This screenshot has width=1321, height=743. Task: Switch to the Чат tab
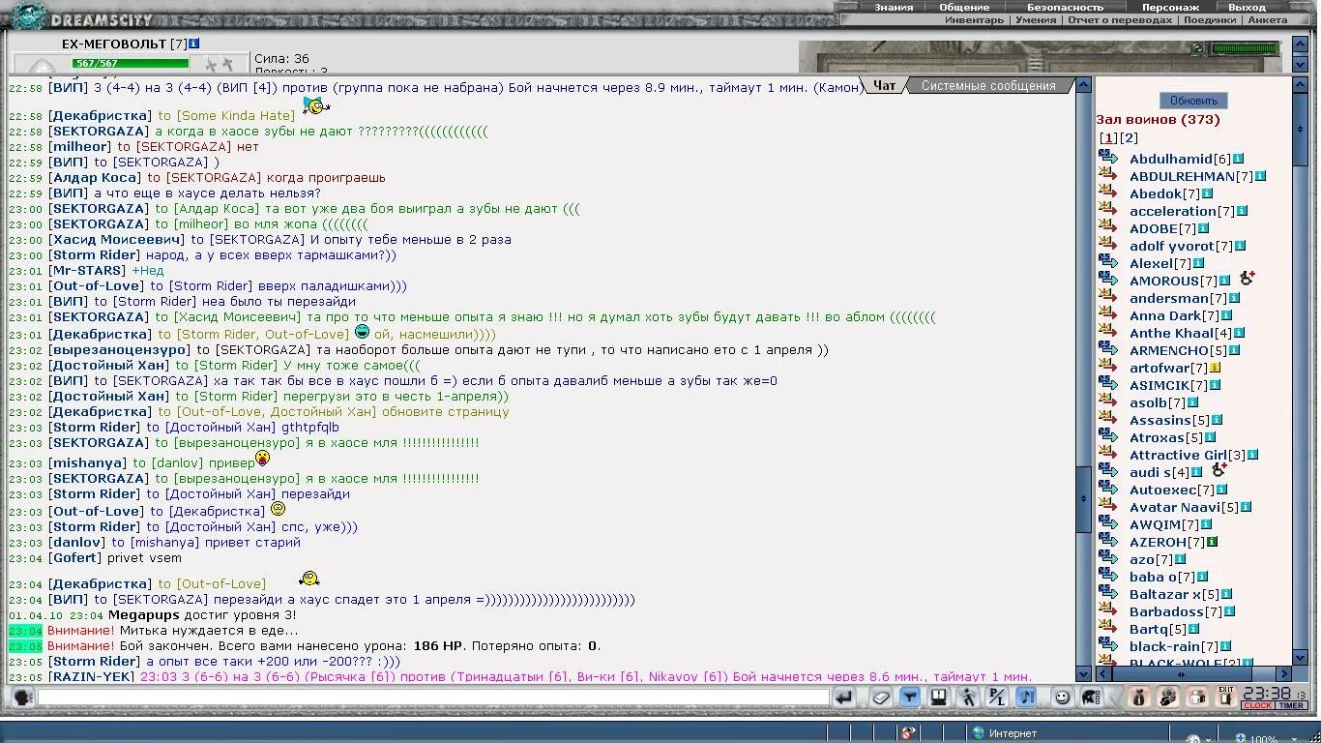884,85
